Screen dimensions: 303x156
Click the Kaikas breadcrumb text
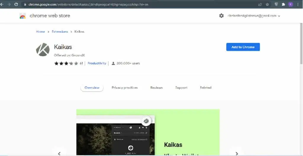(x=79, y=32)
